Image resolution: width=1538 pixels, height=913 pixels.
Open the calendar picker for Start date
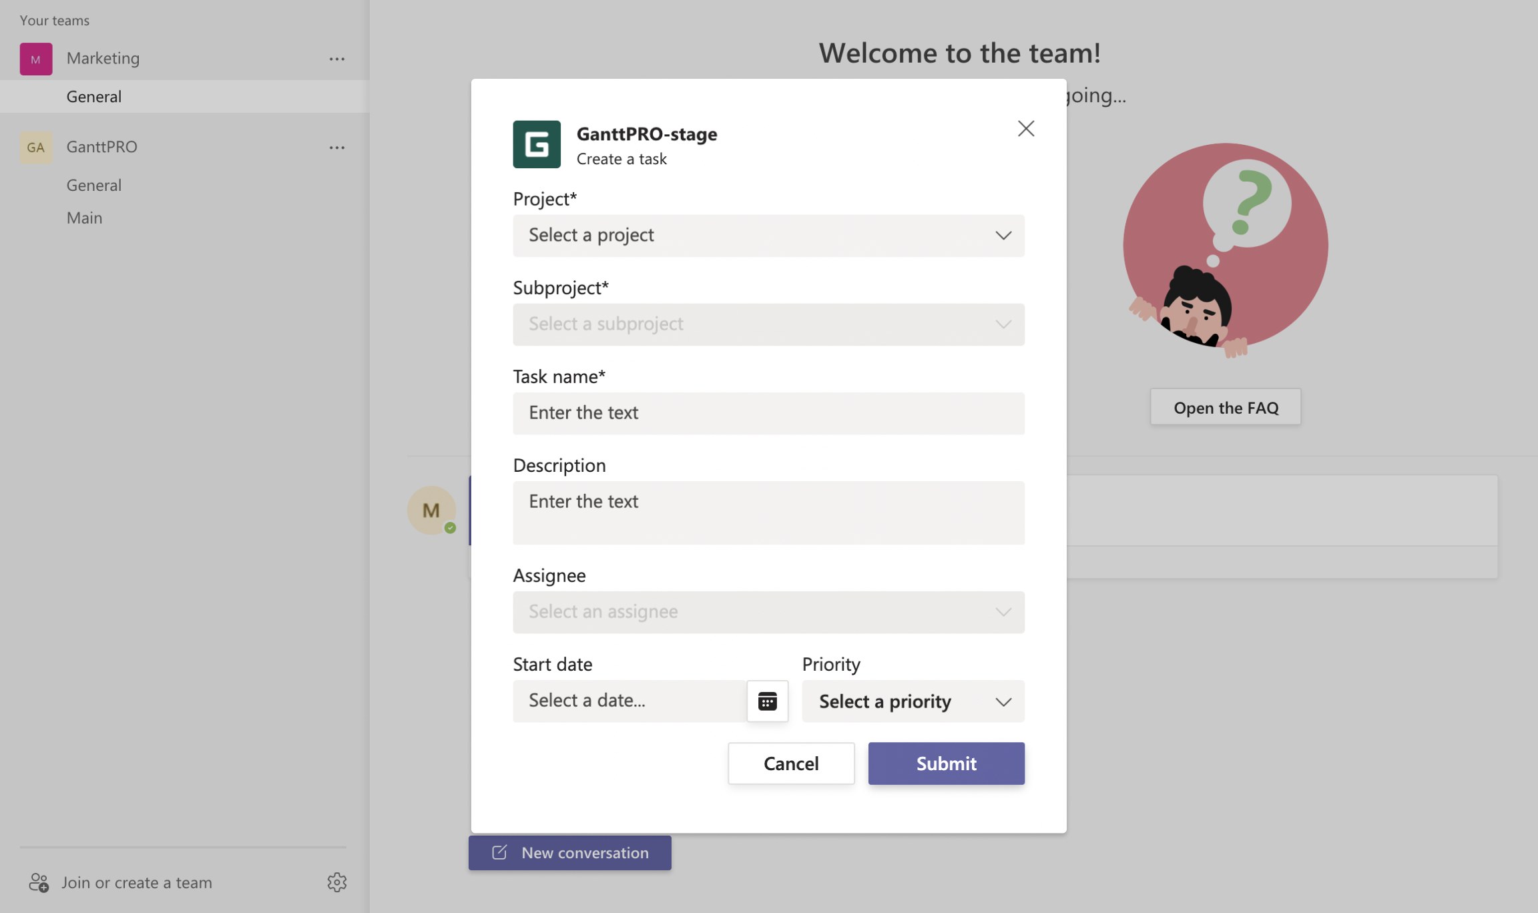click(766, 701)
